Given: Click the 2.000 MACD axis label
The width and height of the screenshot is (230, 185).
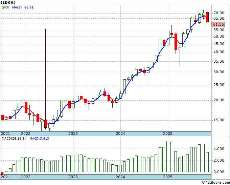Looking at the screenshot, I should point(218,161).
